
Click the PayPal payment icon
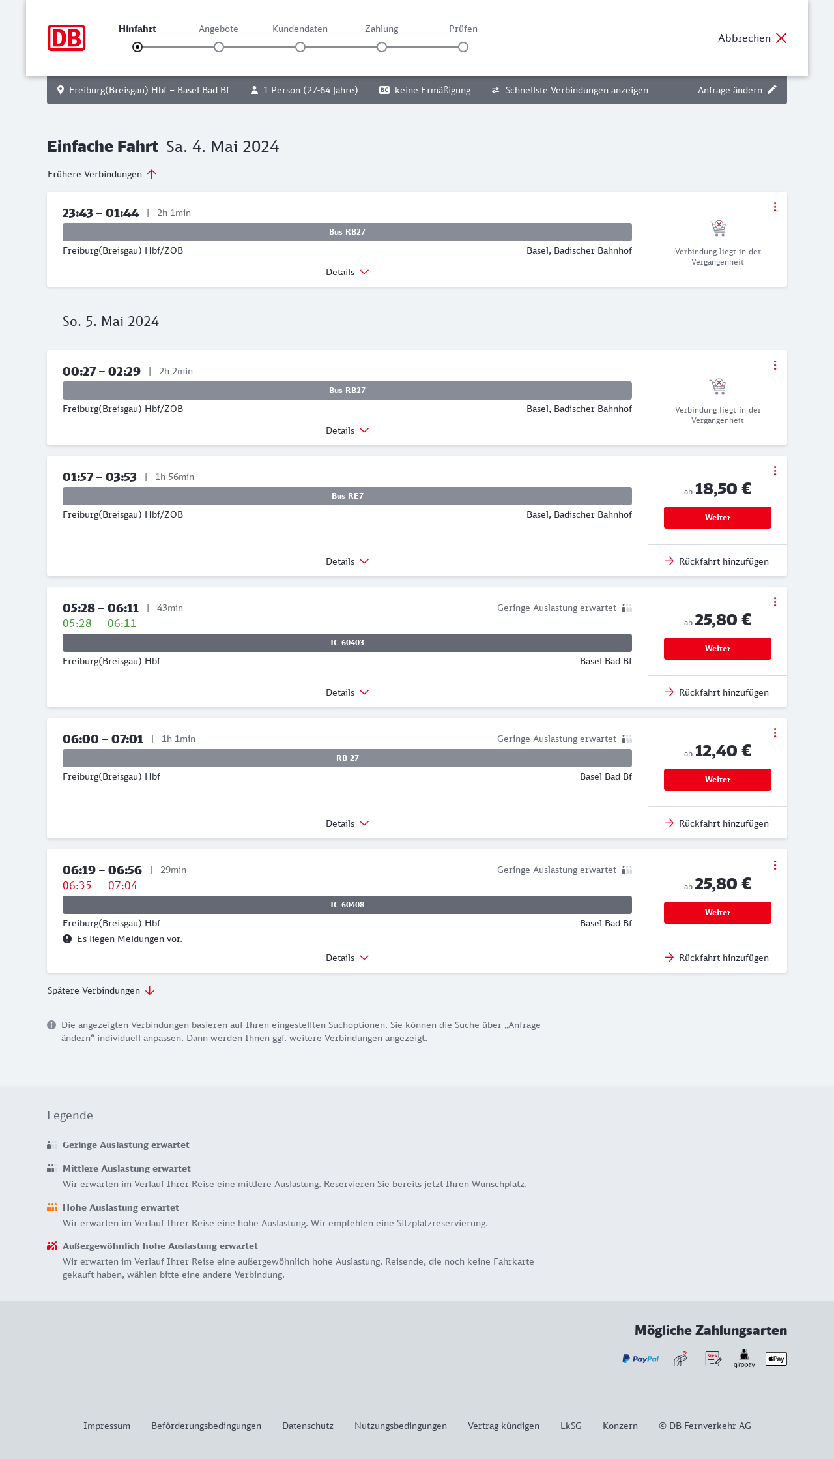pos(640,1359)
